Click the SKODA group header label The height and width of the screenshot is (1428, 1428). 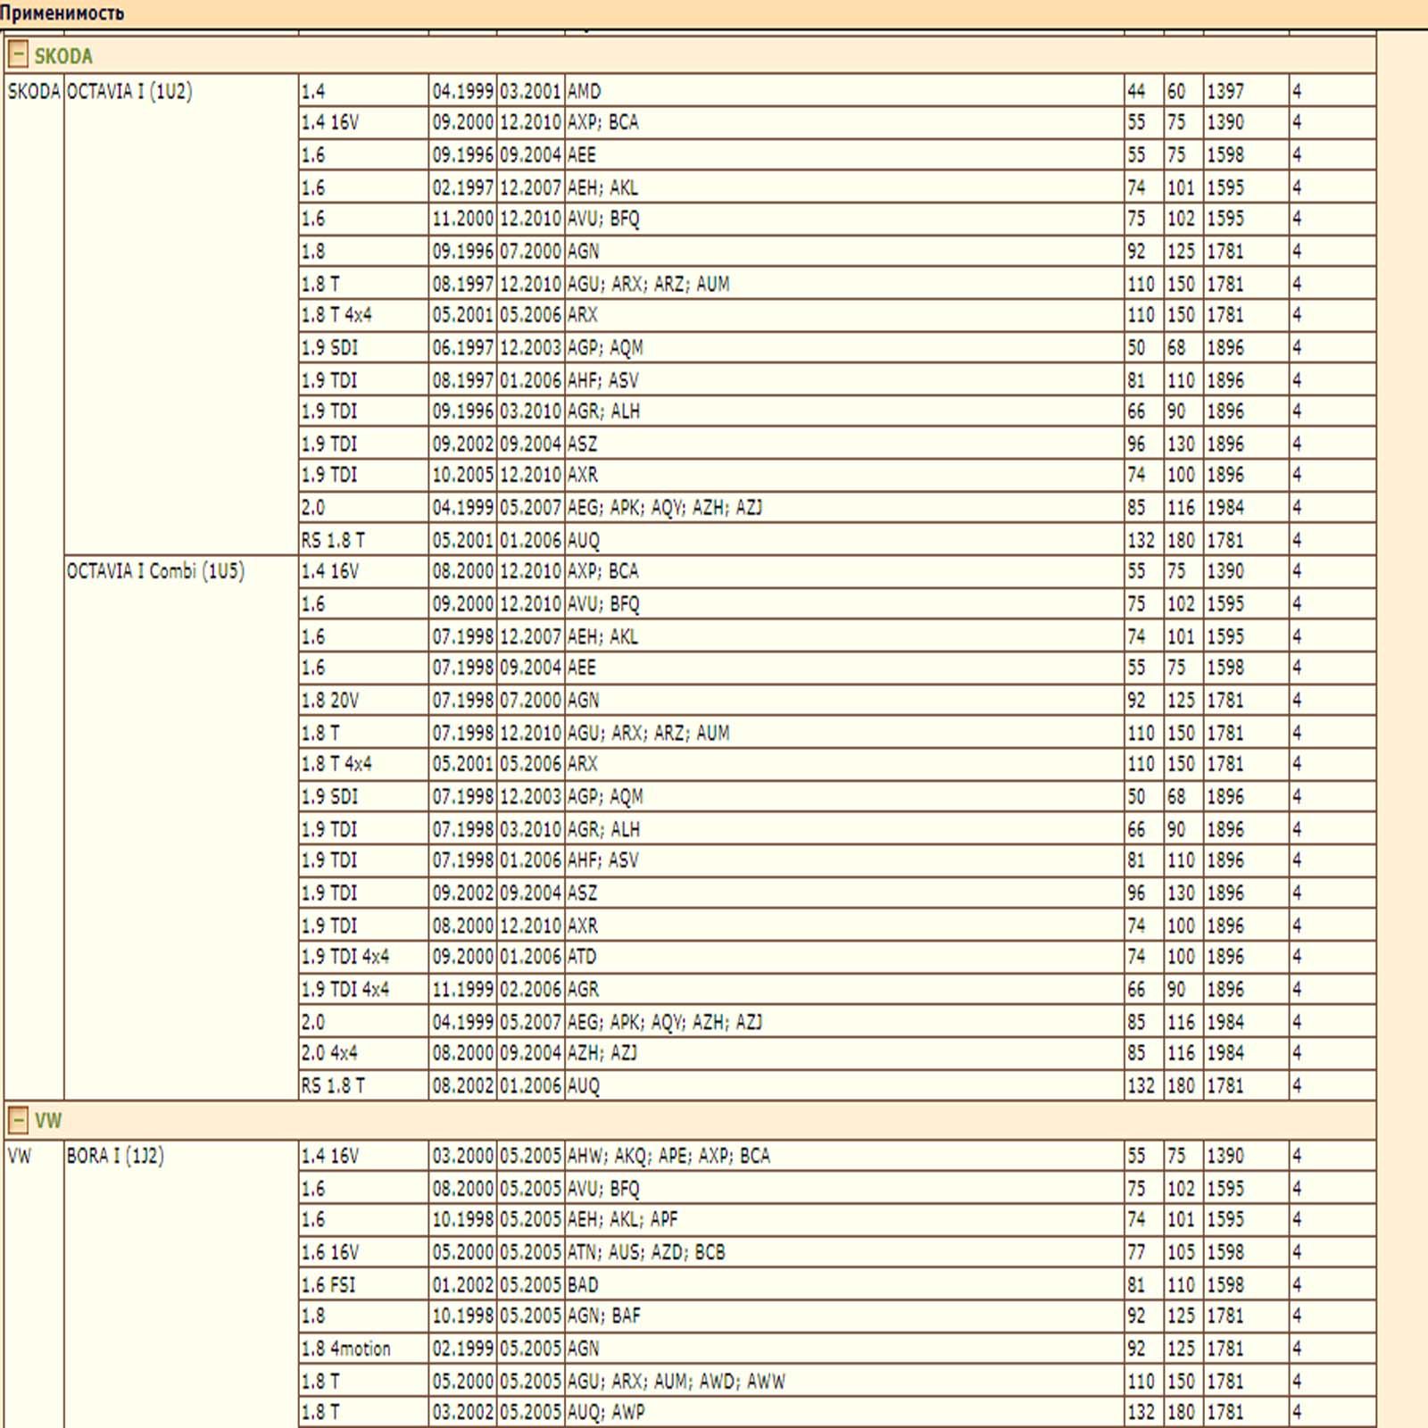pos(63,56)
